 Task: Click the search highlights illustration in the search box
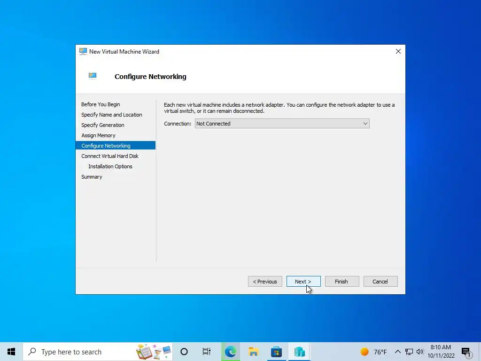point(154,352)
